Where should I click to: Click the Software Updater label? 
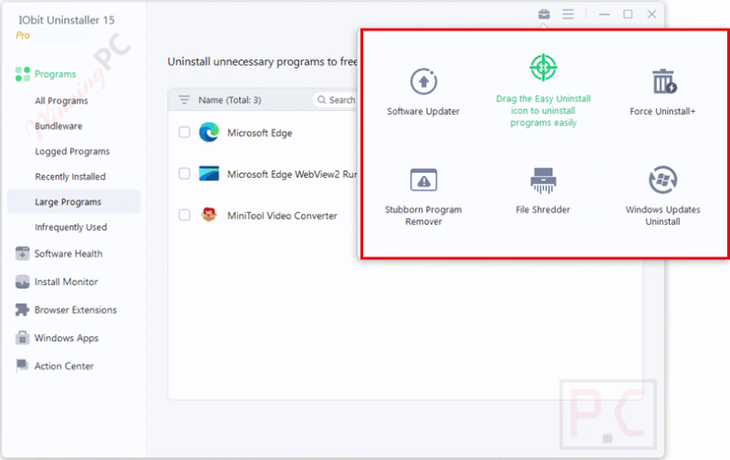(x=423, y=111)
